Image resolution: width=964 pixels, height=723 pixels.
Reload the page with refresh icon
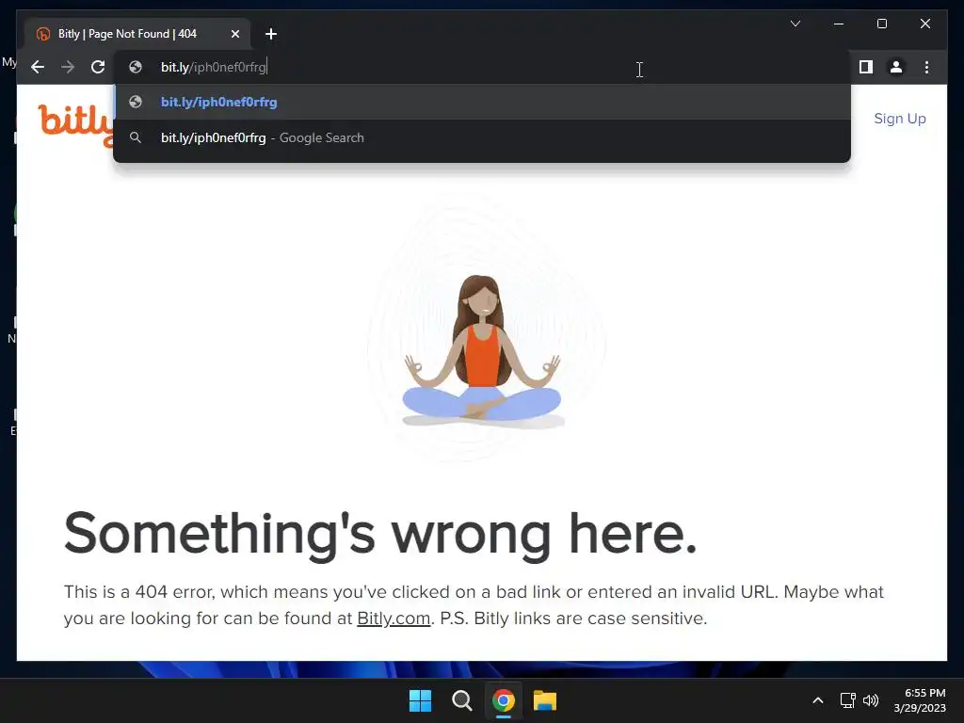(98, 67)
